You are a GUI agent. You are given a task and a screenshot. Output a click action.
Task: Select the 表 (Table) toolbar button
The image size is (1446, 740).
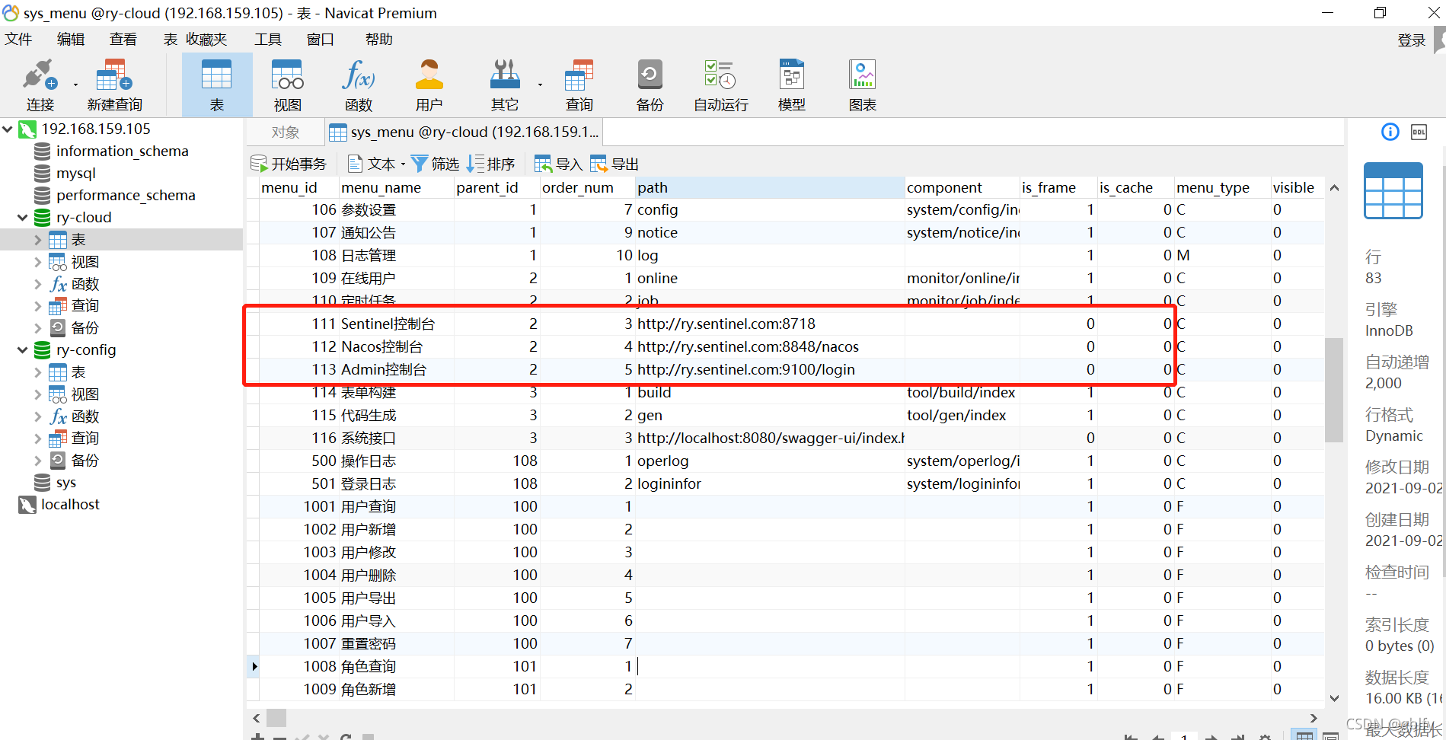tap(217, 85)
